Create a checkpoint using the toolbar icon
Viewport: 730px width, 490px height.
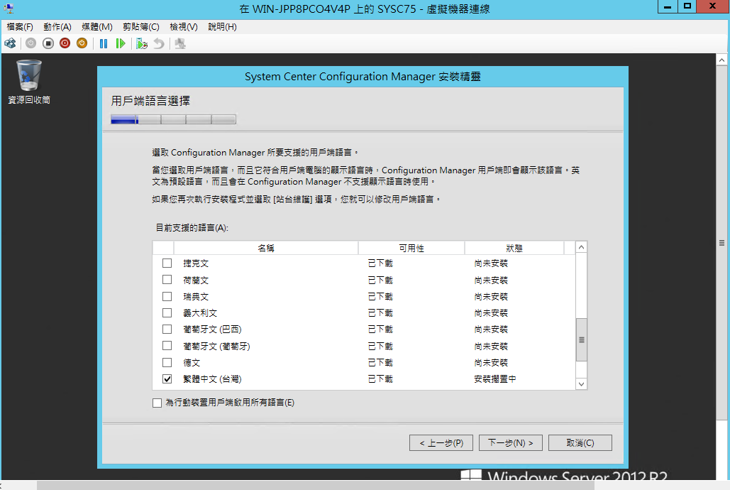pos(142,43)
